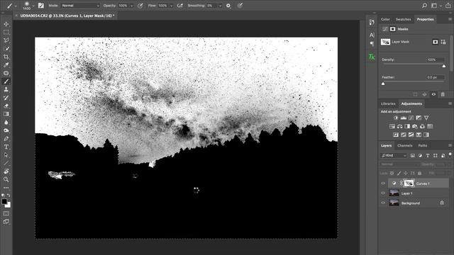Open the Properties panel menu
This screenshot has width=454, height=255.
click(450, 19)
